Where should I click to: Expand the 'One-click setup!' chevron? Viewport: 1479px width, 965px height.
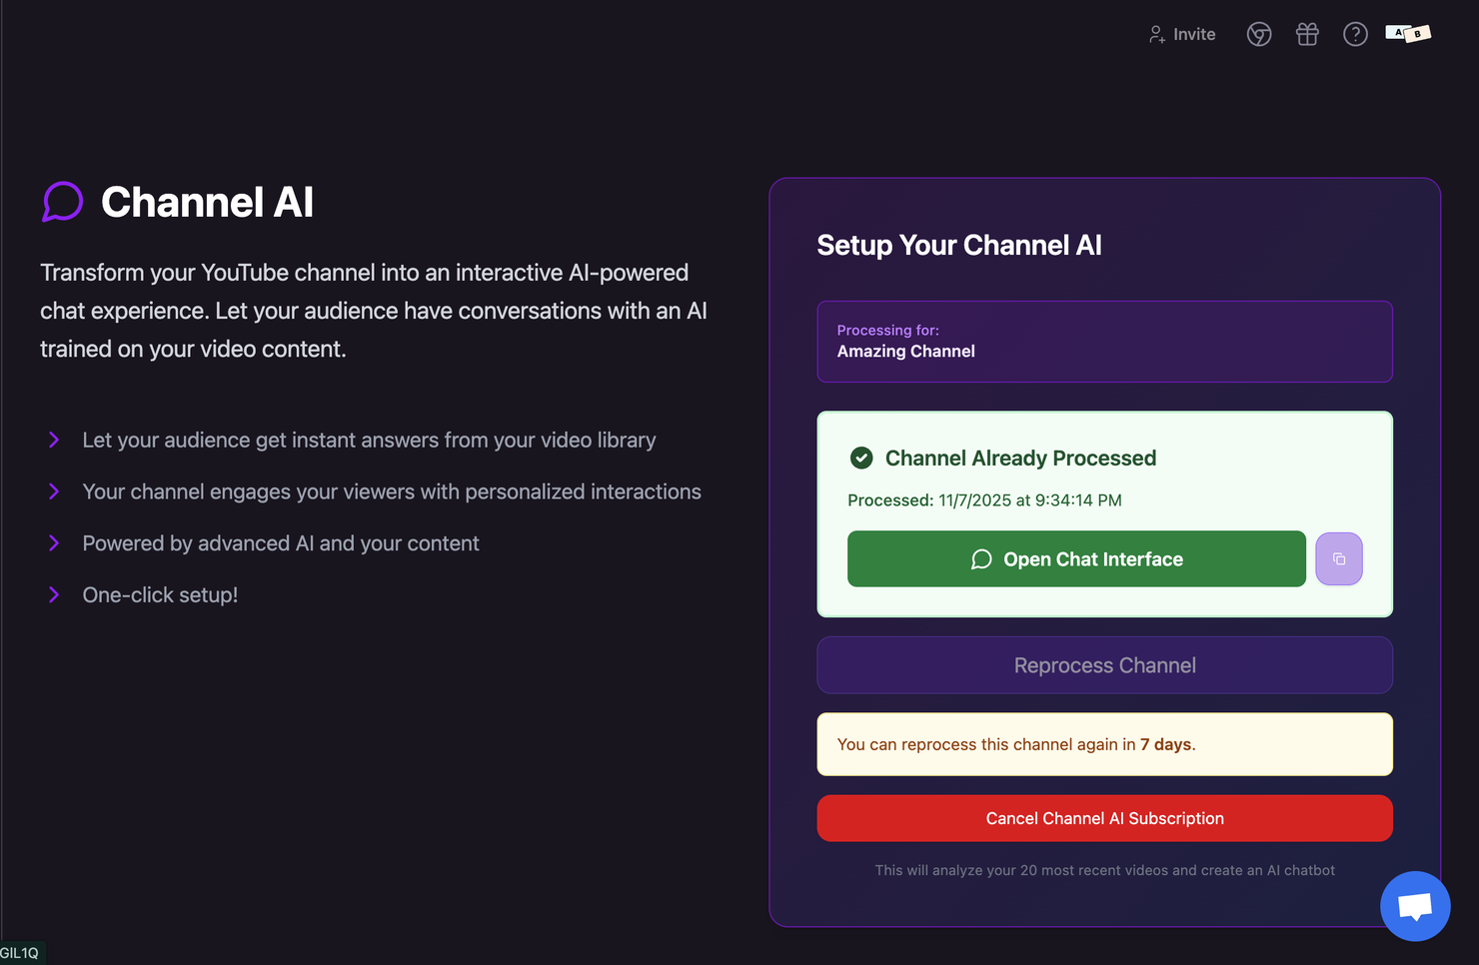click(x=54, y=595)
